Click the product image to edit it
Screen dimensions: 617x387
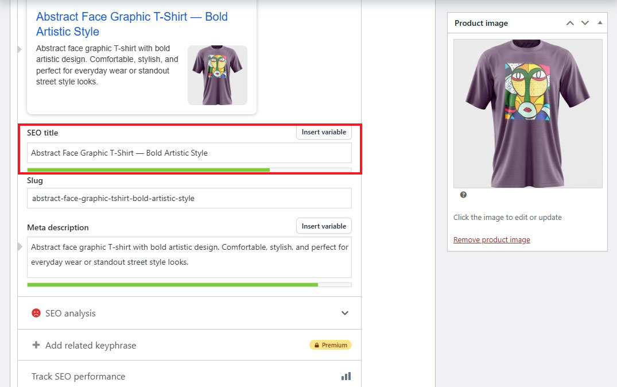527,113
